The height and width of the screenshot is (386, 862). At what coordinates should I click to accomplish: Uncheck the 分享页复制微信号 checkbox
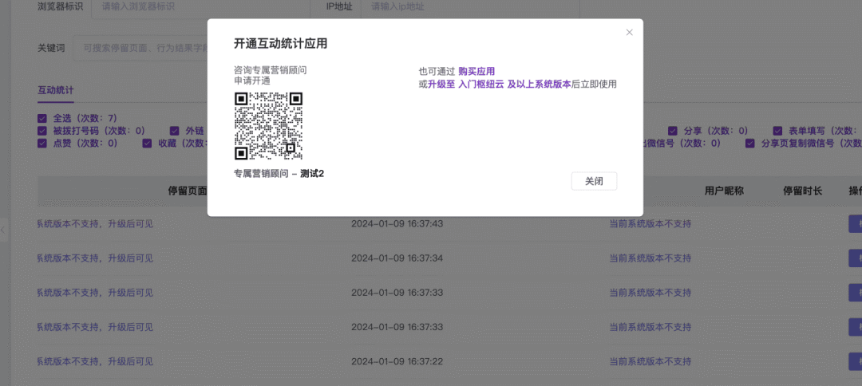[x=750, y=144]
